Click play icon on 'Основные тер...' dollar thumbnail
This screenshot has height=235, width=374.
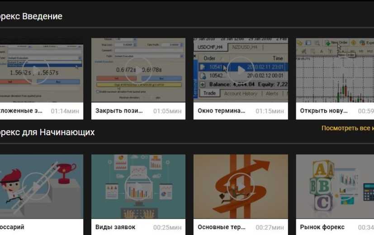point(241,187)
